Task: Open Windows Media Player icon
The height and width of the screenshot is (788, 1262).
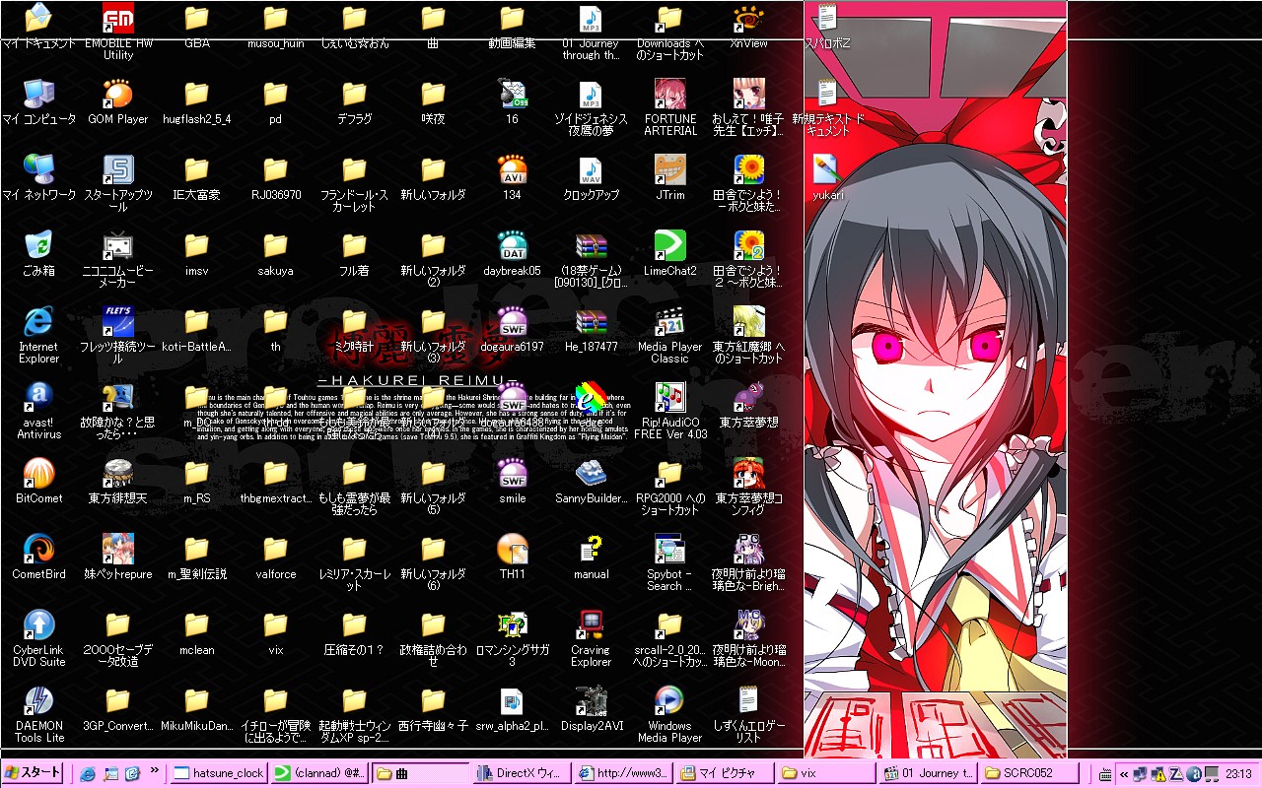Action: [x=670, y=700]
